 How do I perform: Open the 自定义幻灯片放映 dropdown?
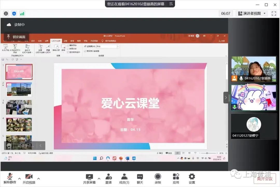(x=27, y=49)
